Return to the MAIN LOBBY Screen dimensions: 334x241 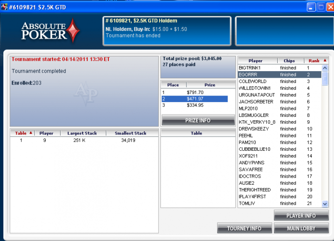(x=301, y=228)
